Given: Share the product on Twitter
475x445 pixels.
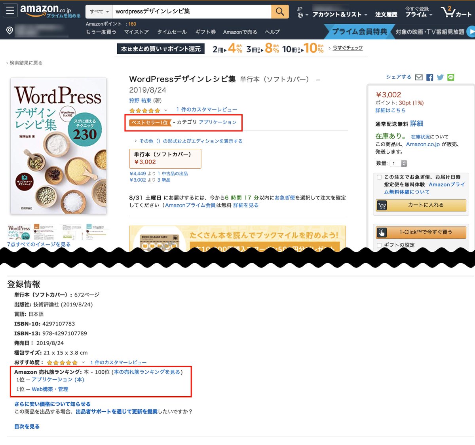Looking at the screenshot, I should pyautogui.click(x=440, y=77).
